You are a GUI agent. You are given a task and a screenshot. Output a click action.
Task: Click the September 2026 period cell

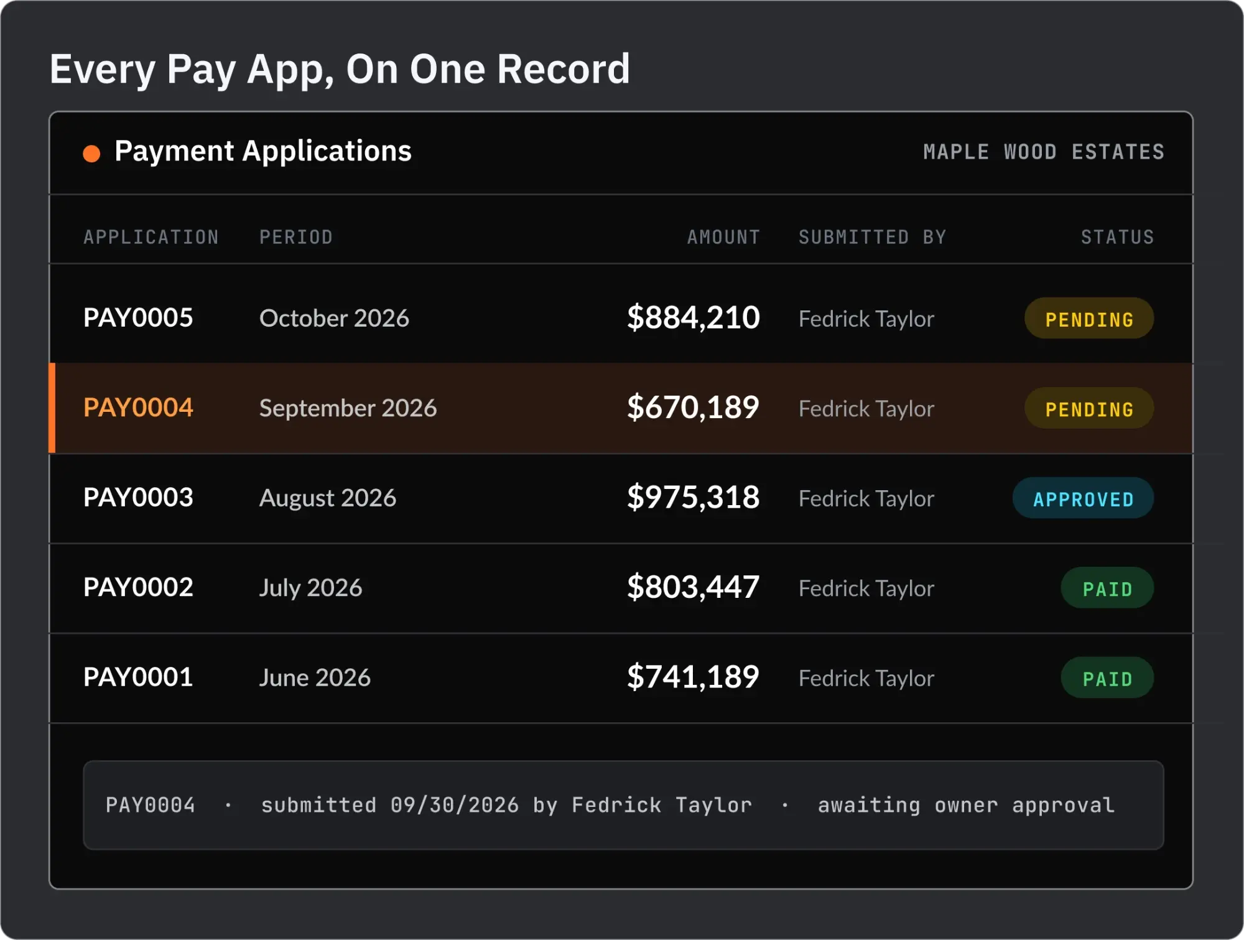click(348, 408)
